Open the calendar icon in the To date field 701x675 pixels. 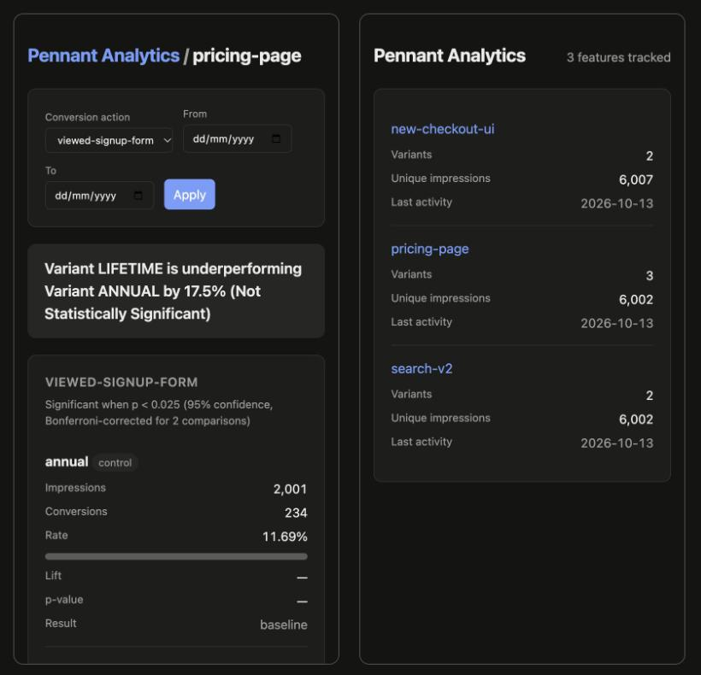coord(138,196)
